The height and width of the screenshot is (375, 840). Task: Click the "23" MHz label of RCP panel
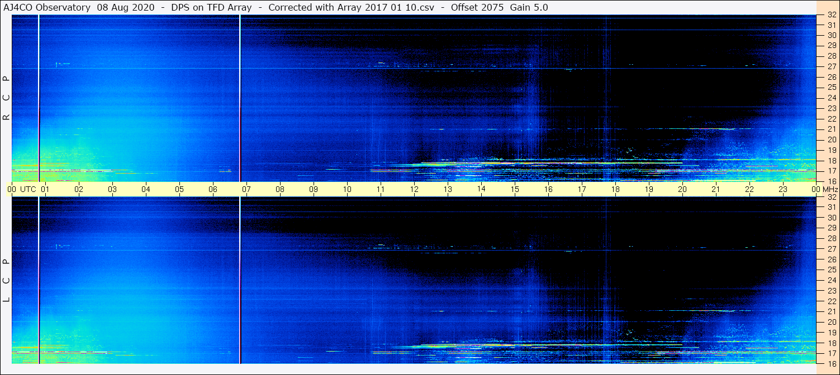[x=832, y=108]
